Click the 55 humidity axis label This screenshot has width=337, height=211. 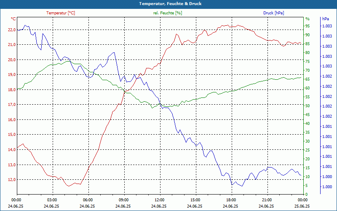[x=308, y=97]
